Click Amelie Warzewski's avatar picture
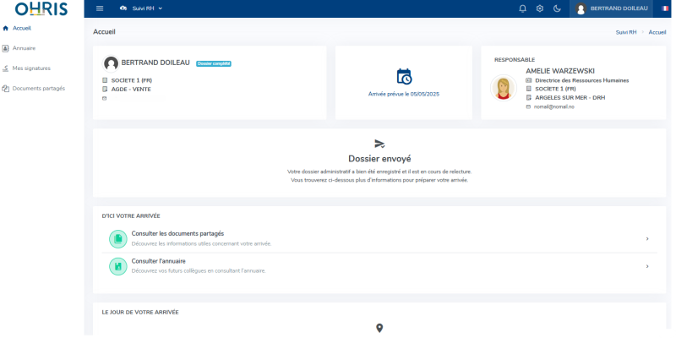Screen dimensions: 676x338 tap(504, 88)
